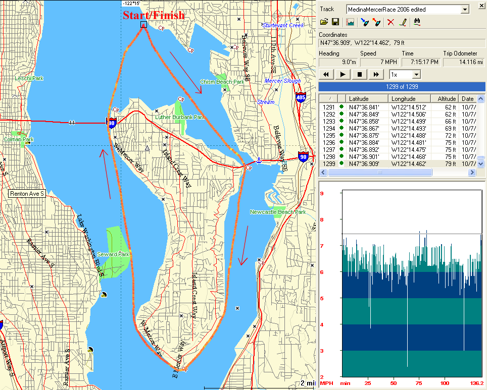487x390 pixels.
Task: Click the receive-from-GPS red arrow icon
Action: coord(376,22)
